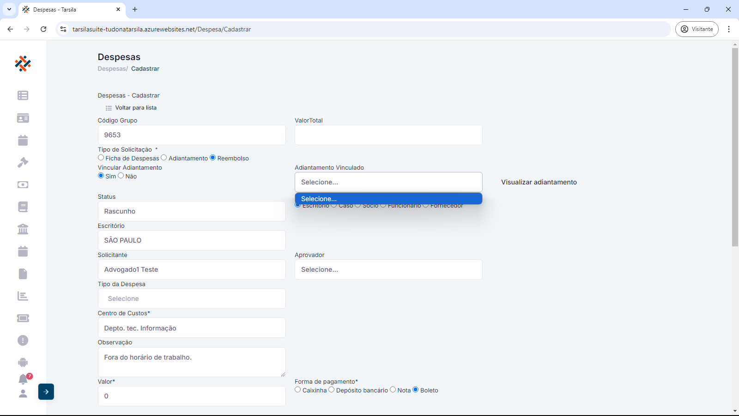Select Caixinha as payment method
The image size is (739, 416).
298,390
